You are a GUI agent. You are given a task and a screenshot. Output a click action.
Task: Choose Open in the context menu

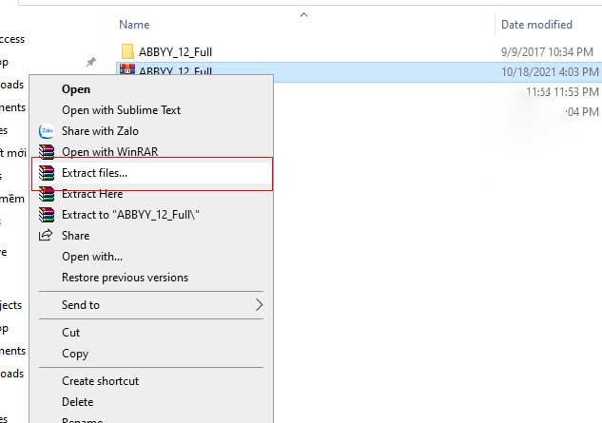(76, 89)
